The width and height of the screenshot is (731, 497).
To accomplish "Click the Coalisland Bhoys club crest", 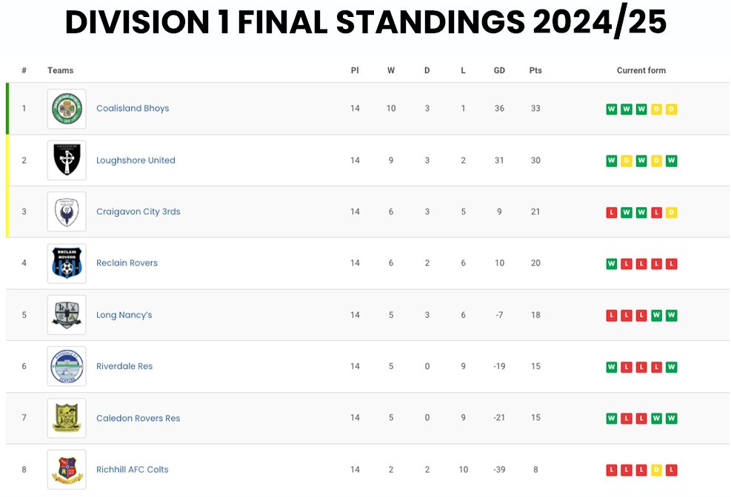I will click(x=67, y=109).
